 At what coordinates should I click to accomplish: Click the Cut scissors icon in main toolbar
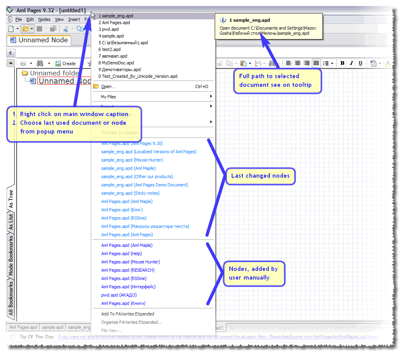66,29
